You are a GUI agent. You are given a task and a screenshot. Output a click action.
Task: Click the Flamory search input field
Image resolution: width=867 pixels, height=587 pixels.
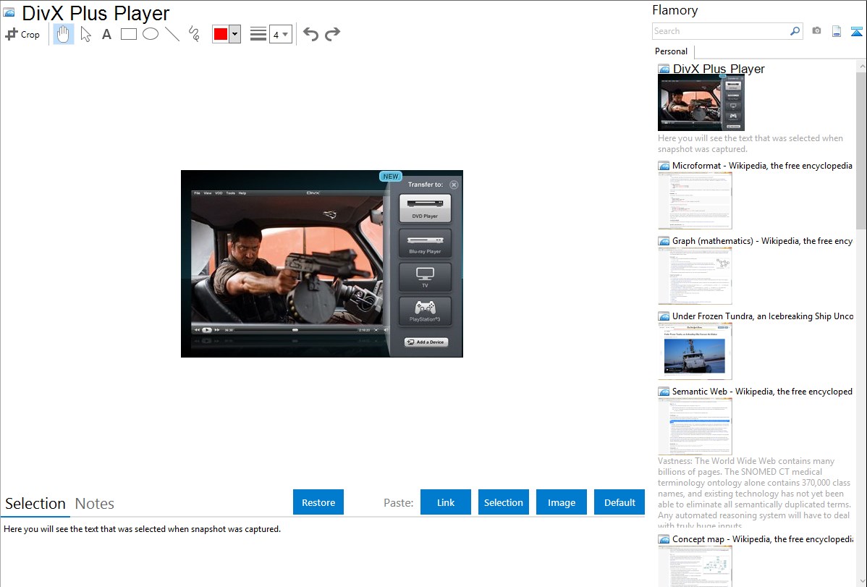(x=720, y=31)
